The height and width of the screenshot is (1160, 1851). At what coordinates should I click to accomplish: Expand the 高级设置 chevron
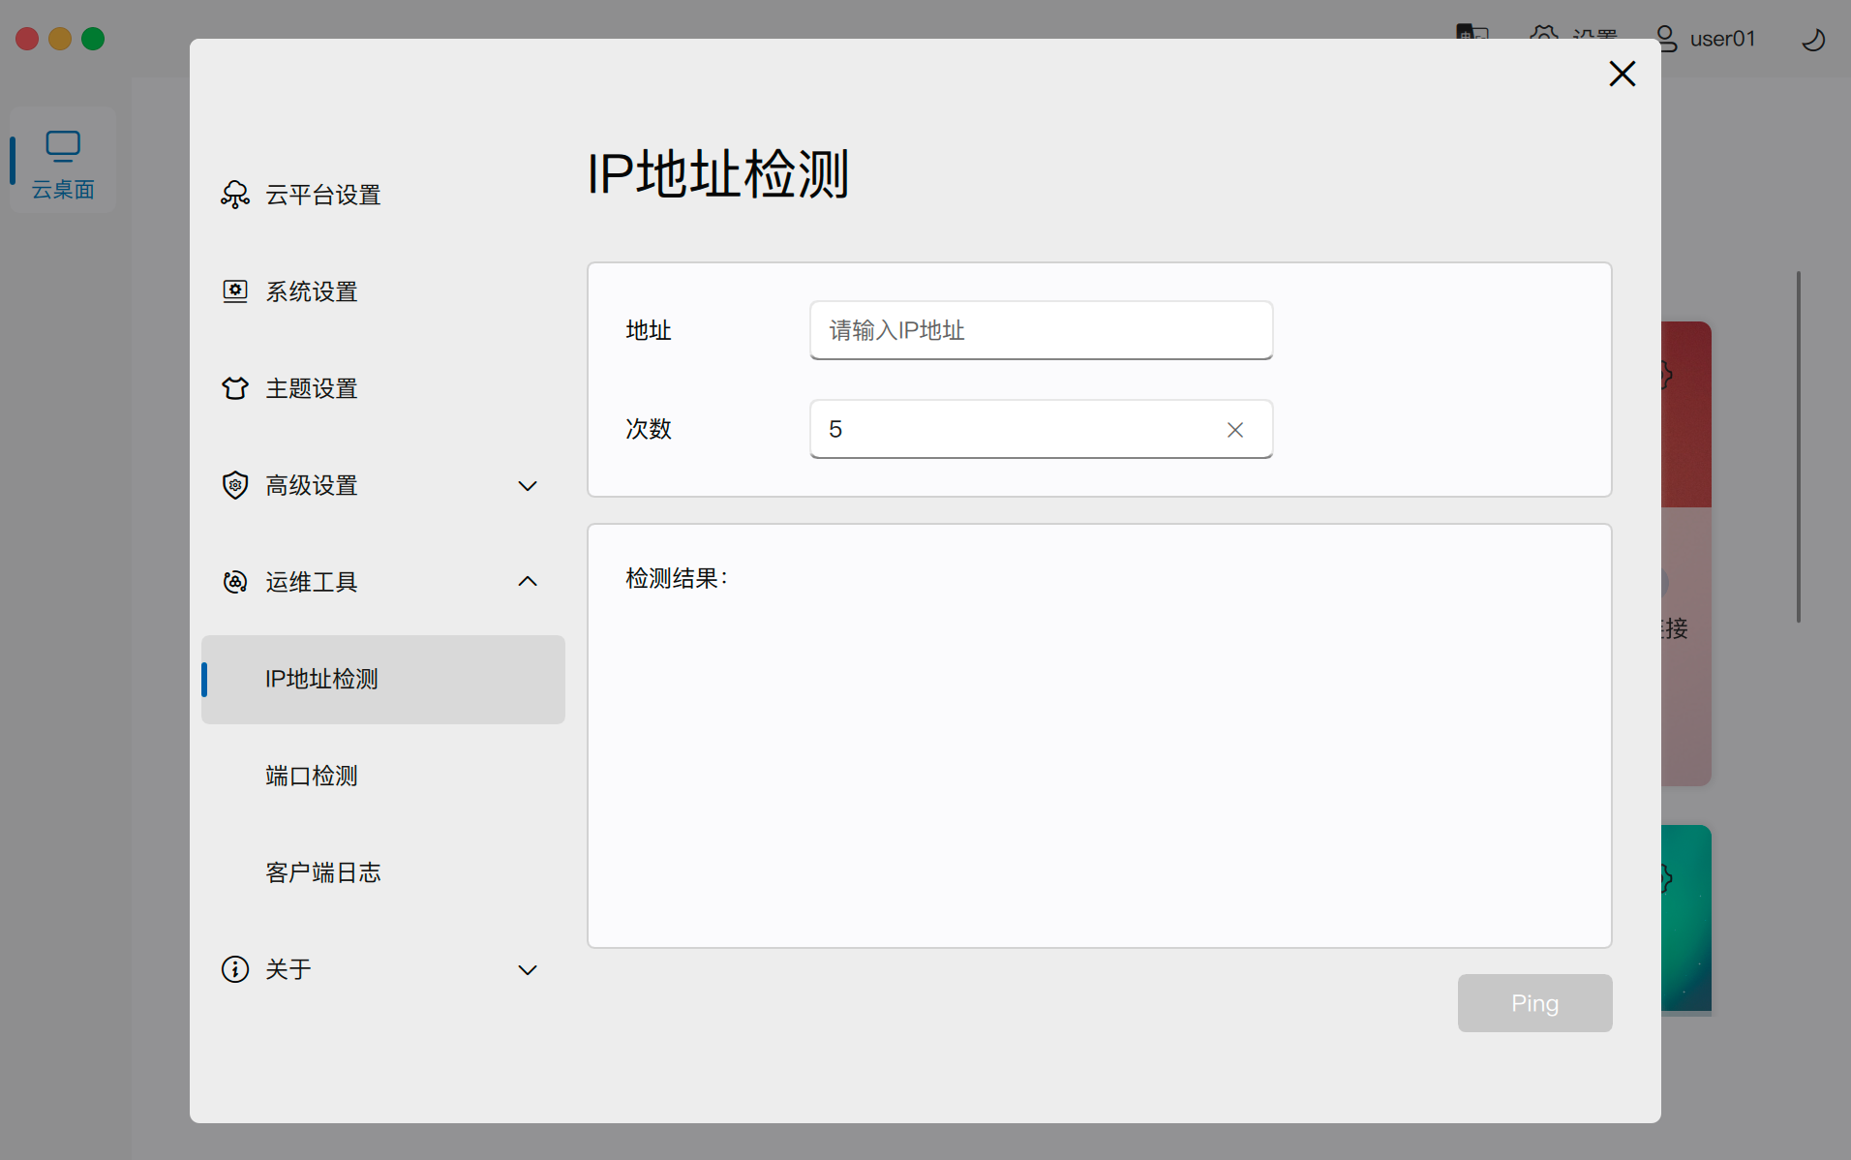click(x=528, y=486)
